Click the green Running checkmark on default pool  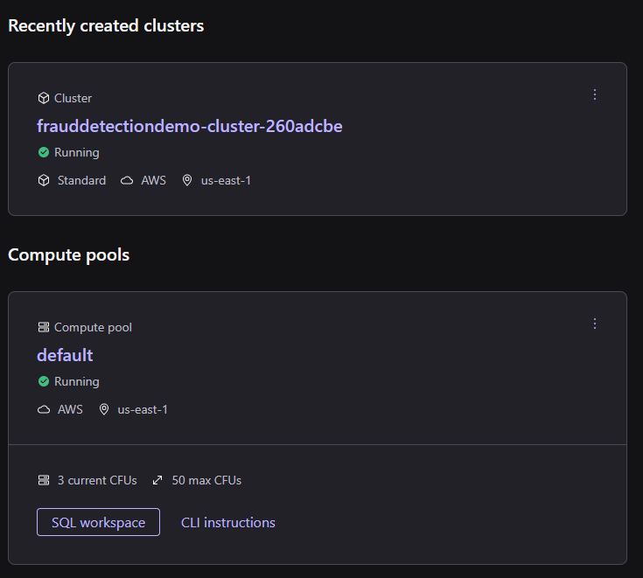click(x=44, y=381)
